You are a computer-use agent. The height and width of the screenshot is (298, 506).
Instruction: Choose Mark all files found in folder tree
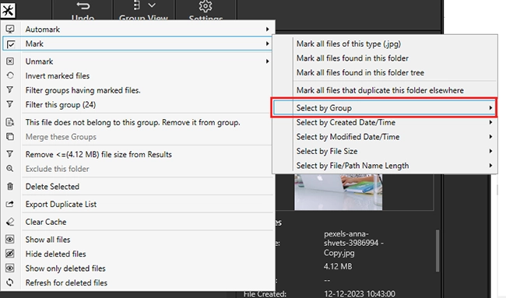385,72
